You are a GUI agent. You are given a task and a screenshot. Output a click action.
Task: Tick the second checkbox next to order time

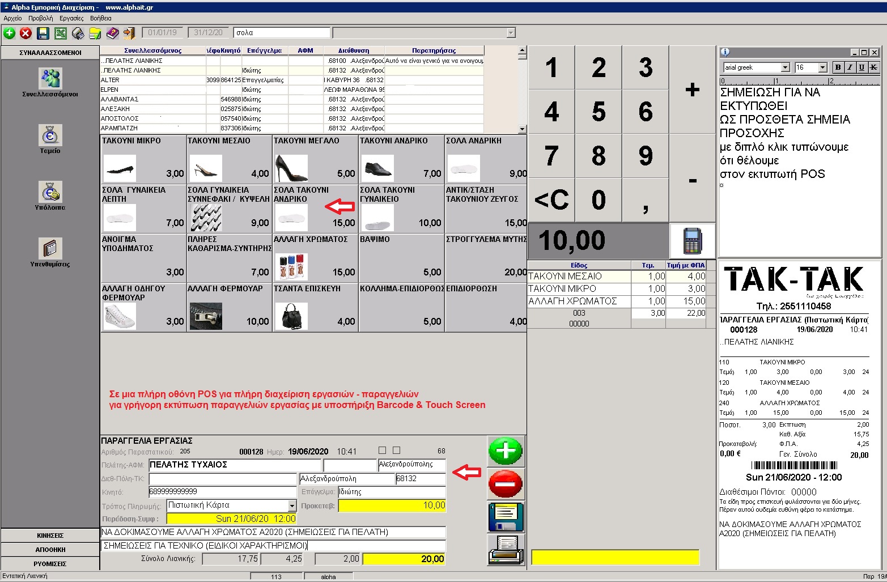[x=396, y=451]
